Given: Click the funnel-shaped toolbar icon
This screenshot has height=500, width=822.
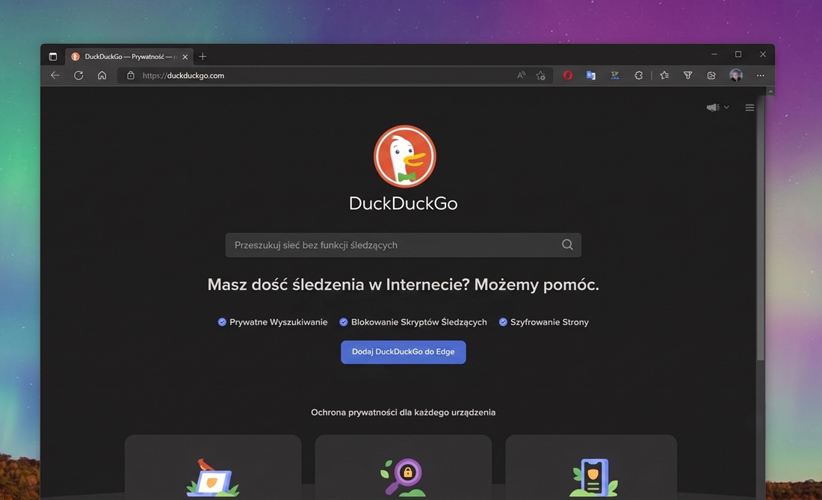Looking at the screenshot, I should (x=687, y=75).
